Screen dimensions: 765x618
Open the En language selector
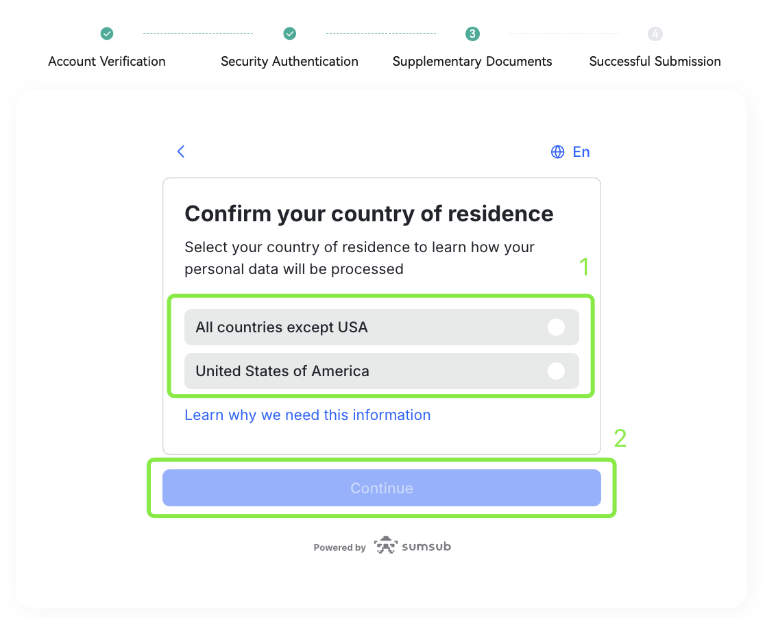click(x=570, y=152)
